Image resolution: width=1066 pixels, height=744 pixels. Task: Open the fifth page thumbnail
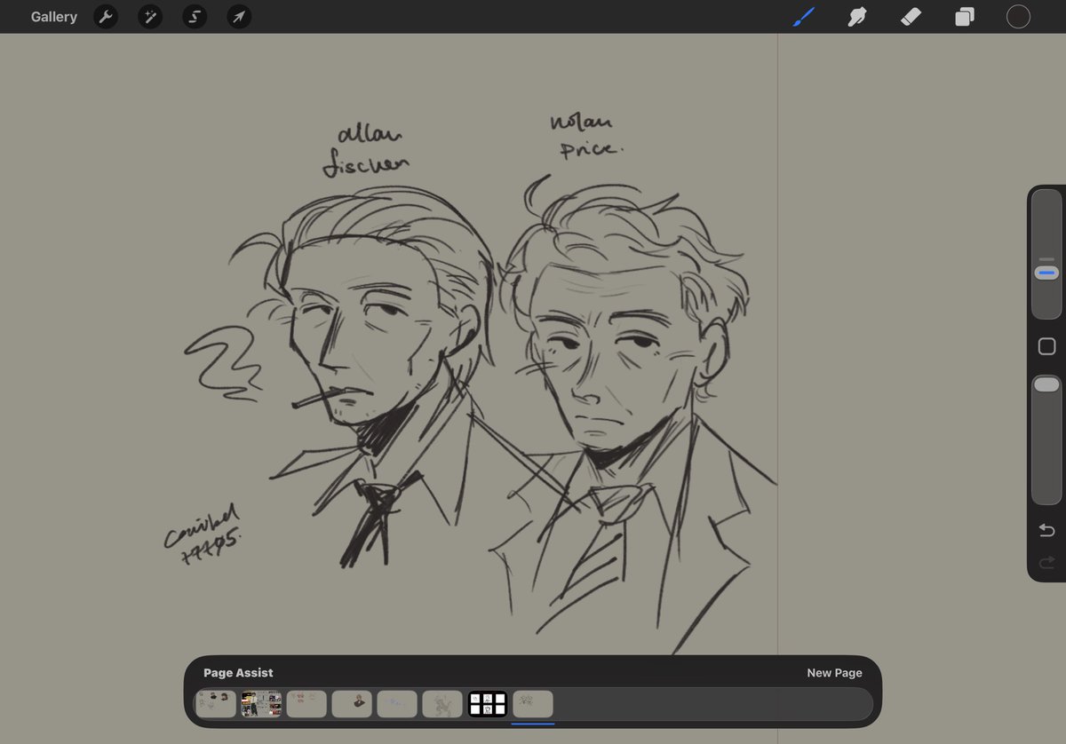(x=397, y=704)
